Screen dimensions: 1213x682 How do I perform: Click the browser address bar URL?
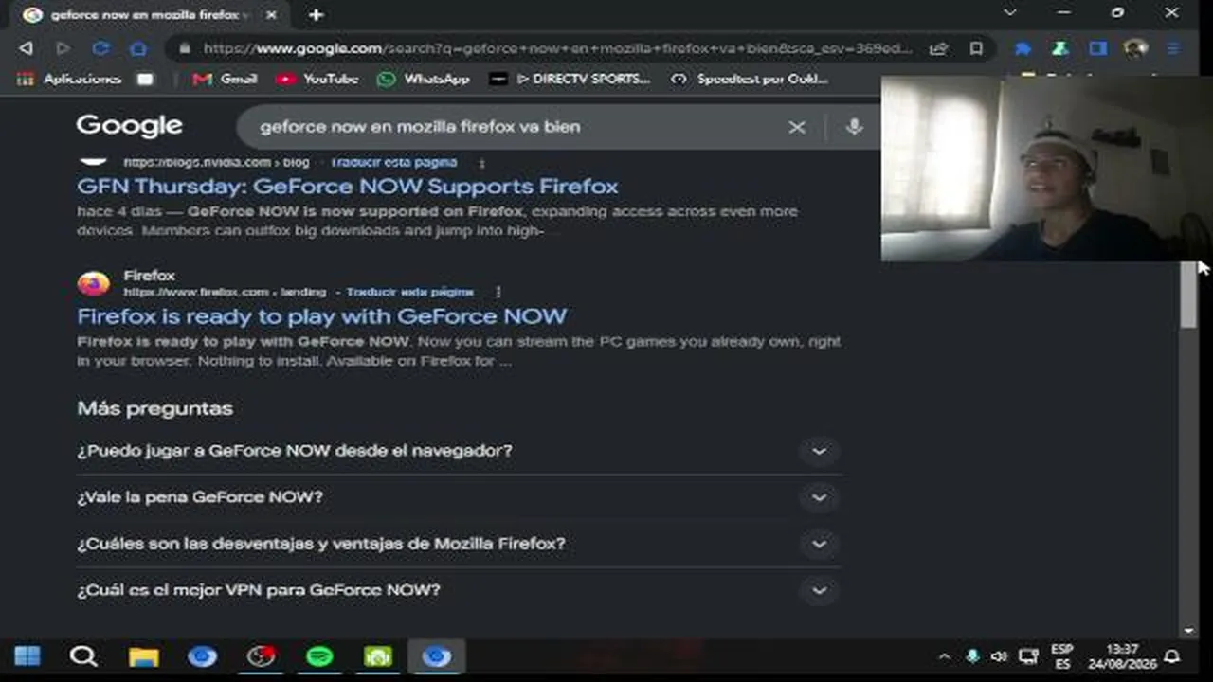pyautogui.click(x=557, y=48)
